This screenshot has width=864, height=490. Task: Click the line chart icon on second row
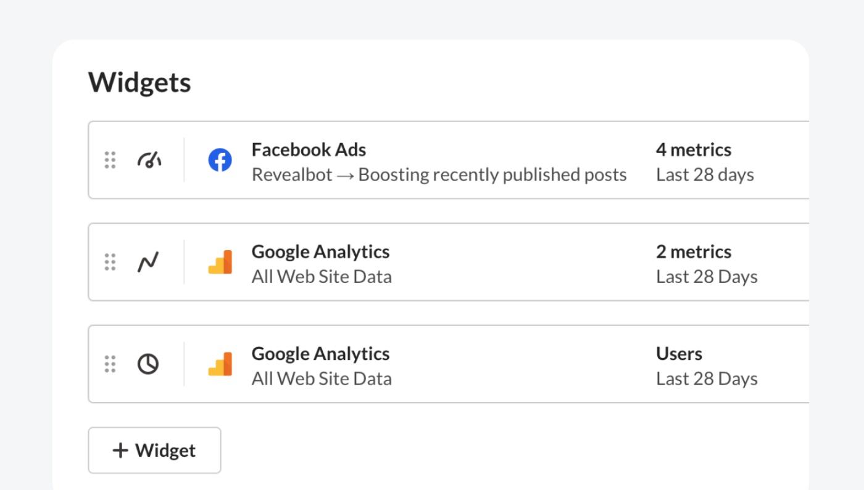pyautogui.click(x=148, y=262)
